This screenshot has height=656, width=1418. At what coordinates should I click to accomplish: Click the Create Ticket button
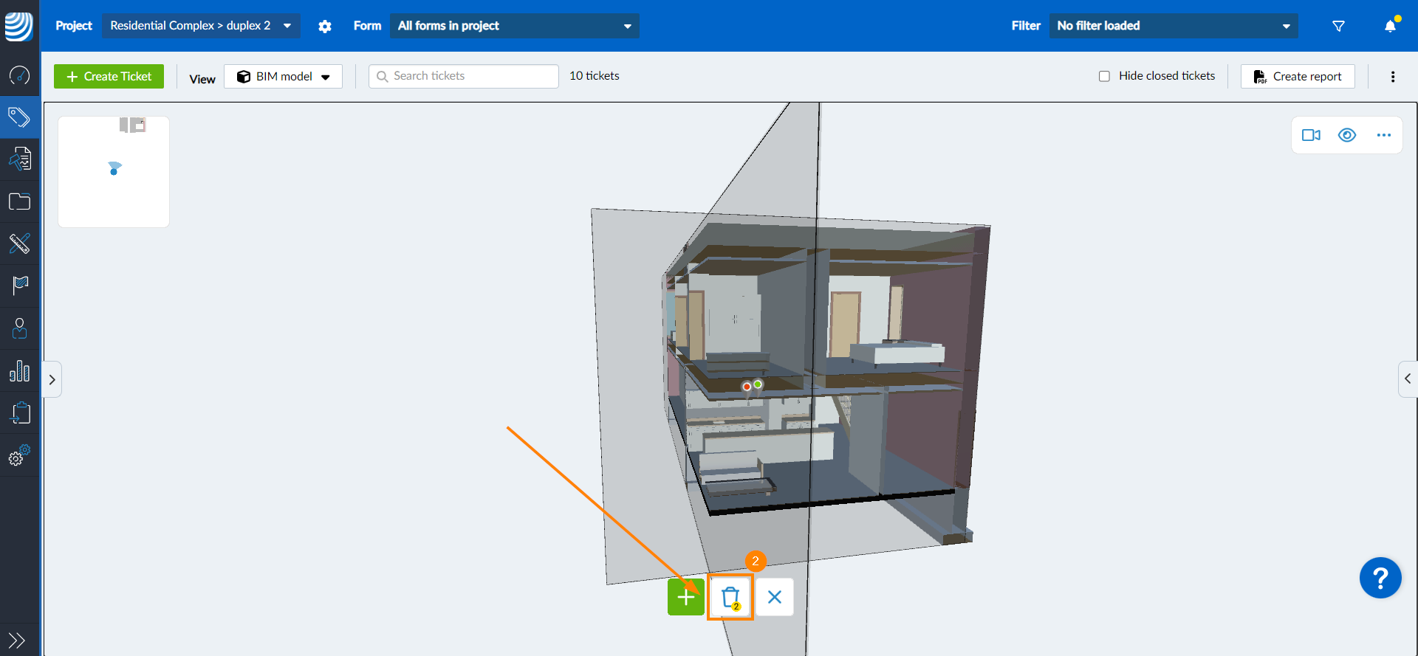tap(109, 76)
